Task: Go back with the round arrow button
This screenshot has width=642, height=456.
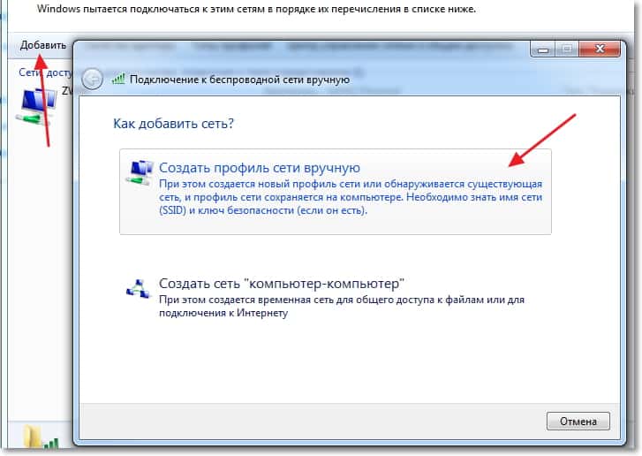Action: [x=92, y=79]
